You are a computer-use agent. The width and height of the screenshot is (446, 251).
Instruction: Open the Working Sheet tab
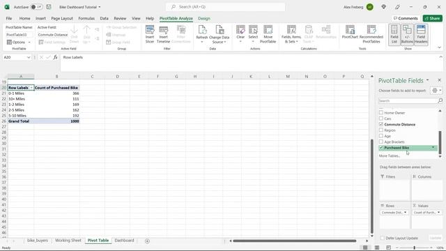tap(68, 241)
